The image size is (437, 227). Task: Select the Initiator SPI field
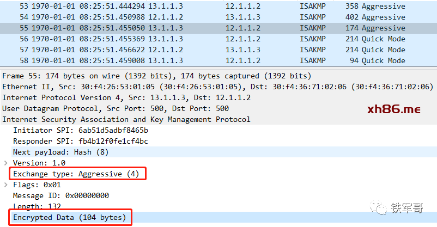click(80, 130)
